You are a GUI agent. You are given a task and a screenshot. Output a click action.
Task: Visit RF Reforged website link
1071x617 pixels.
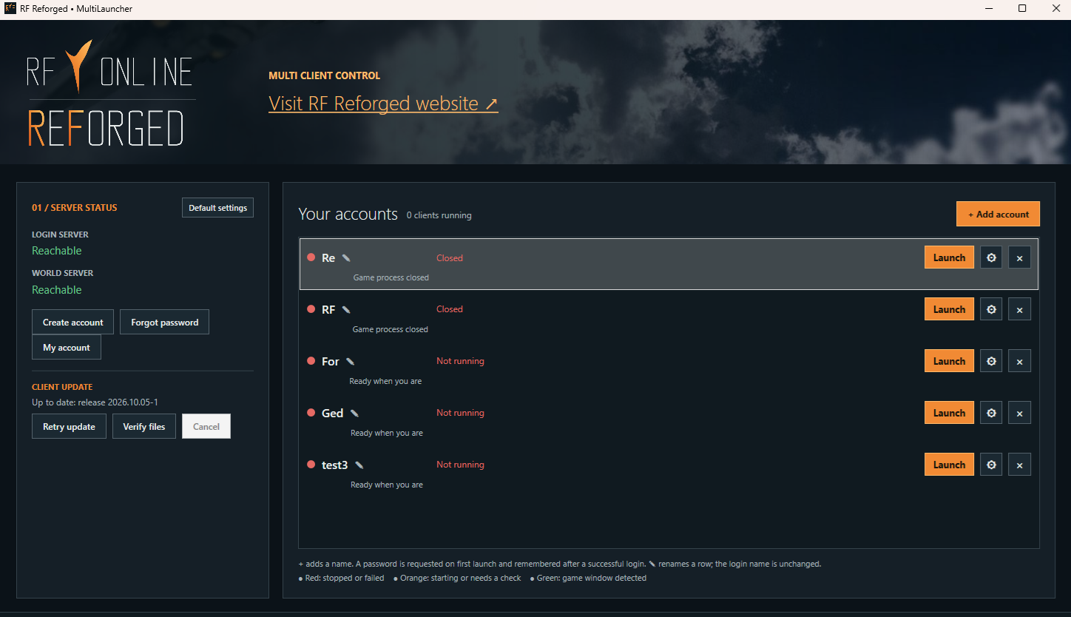click(x=383, y=104)
